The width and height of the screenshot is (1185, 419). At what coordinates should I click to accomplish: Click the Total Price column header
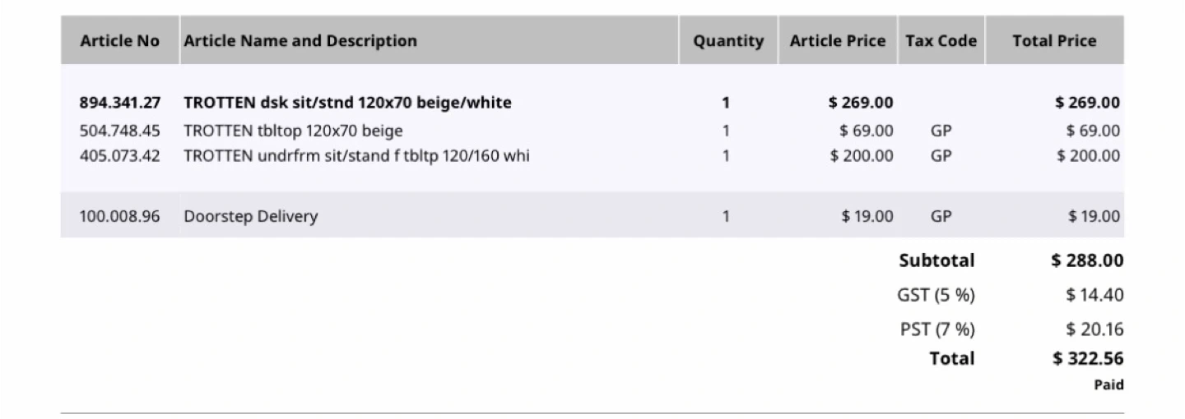(x=1054, y=41)
